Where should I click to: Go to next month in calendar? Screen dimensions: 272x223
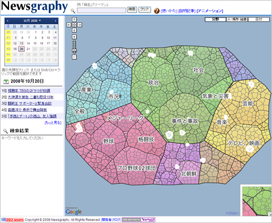(x=56, y=20)
